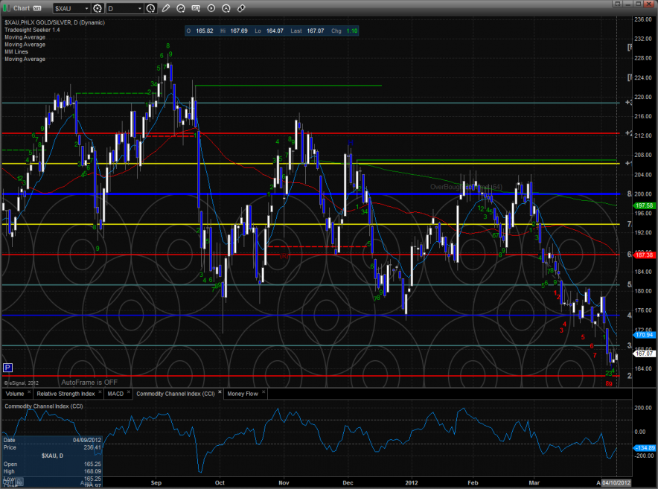Select the pencil drawing tool
658x489 pixels.
165,9
